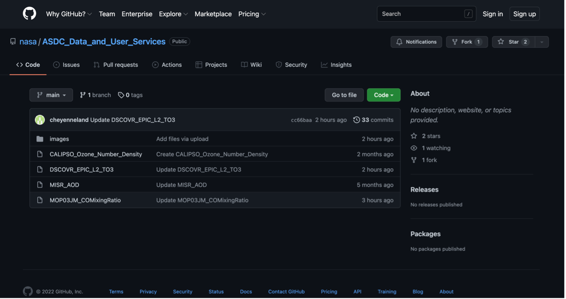Viewport: 566px width, 299px height.
Task: View the 33 commits history
Action: click(x=373, y=120)
